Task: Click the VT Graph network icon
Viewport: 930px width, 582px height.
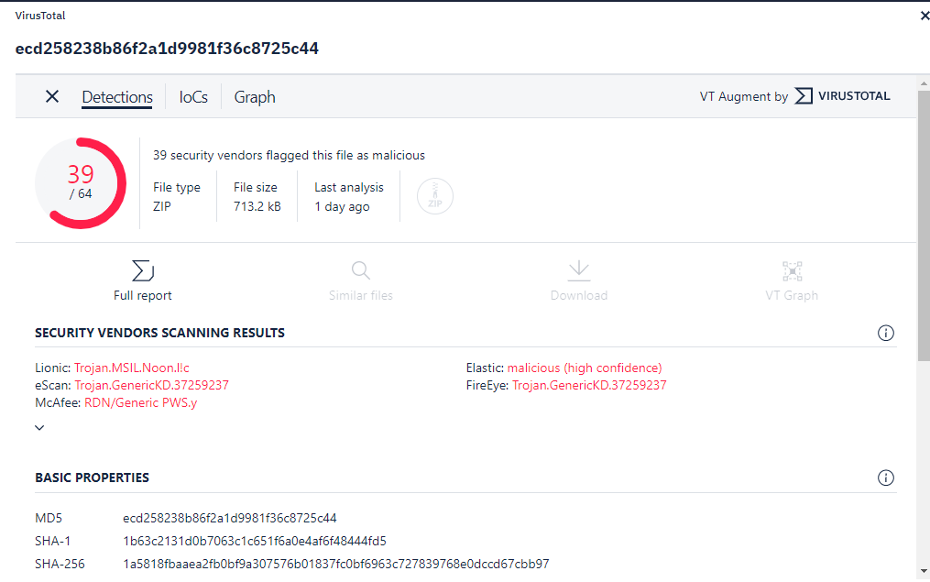Action: point(792,270)
